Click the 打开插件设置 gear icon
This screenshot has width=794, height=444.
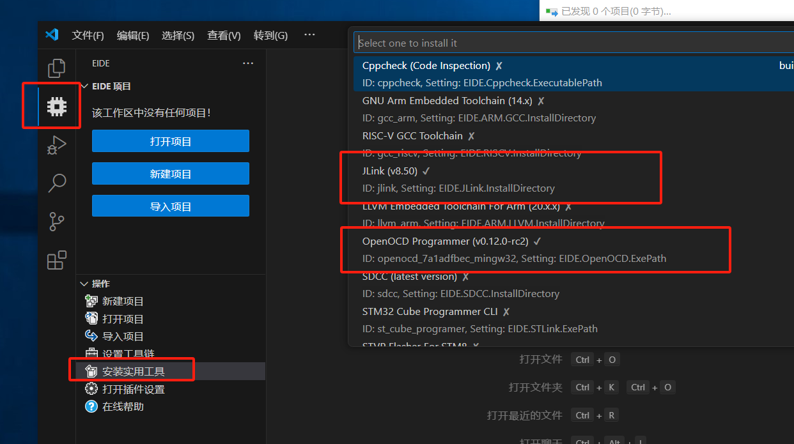point(91,389)
